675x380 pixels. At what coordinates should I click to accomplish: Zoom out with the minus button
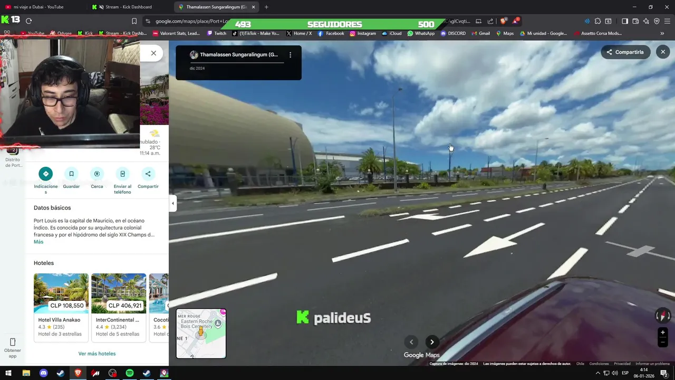(x=663, y=343)
